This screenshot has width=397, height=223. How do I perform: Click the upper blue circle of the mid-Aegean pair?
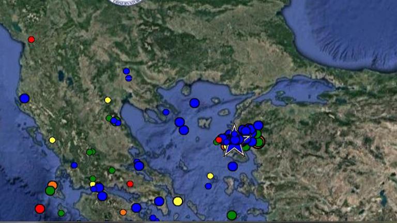tap(179, 122)
